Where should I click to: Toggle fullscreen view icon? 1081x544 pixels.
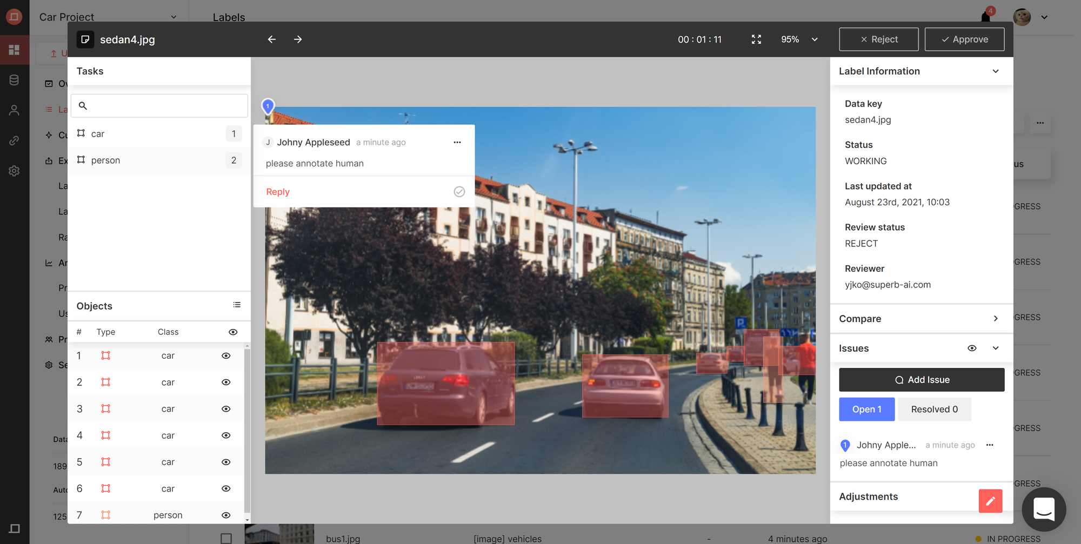[x=756, y=39]
